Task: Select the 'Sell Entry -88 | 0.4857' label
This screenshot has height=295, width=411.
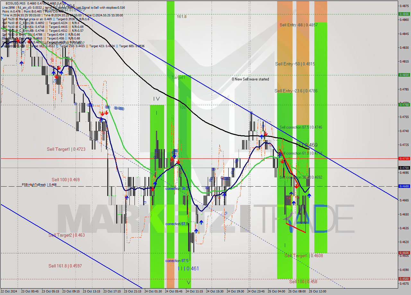Action: tap(299, 25)
